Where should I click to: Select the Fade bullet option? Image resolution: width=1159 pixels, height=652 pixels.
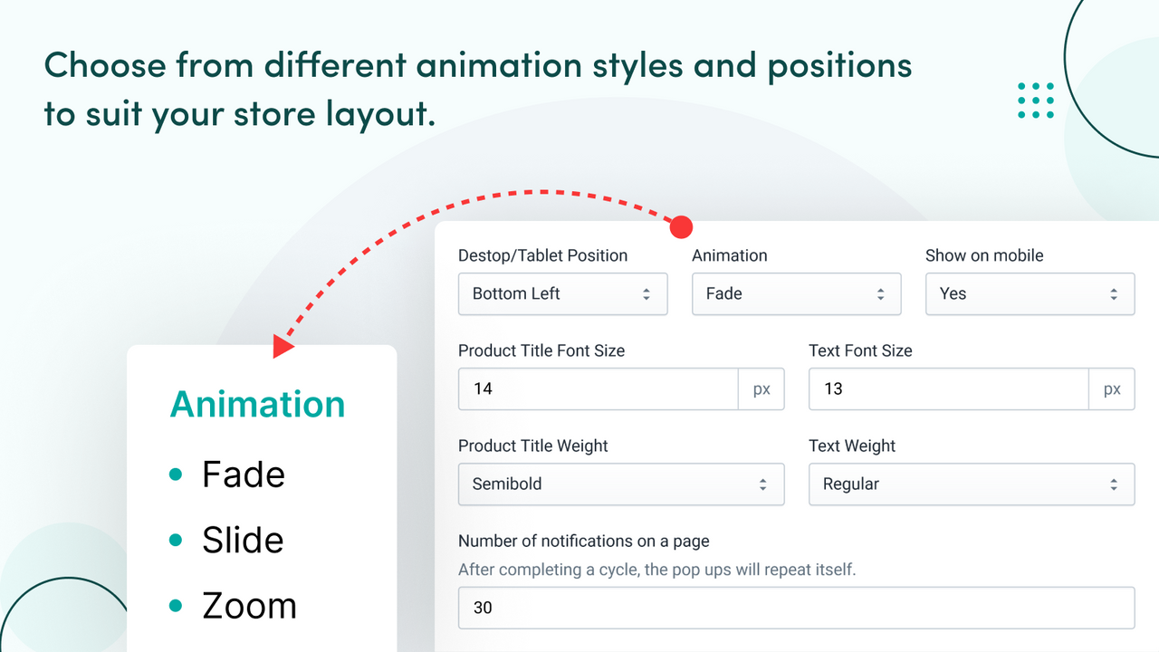click(243, 475)
